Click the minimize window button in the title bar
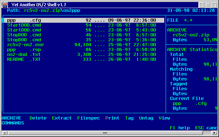Screen dimensions: 219x137 coord(208,5)
